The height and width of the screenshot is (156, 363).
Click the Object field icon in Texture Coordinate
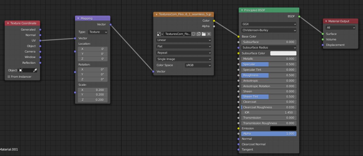click(x=21, y=70)
